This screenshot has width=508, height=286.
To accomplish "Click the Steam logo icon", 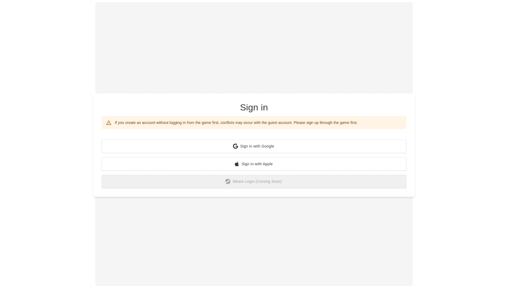I will click(x=228, y=181).
